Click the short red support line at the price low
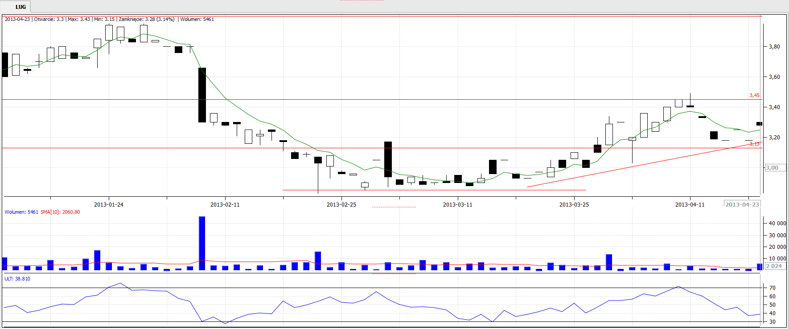The width and height of the screenshot is (789, 329). (x=434, y=190)
